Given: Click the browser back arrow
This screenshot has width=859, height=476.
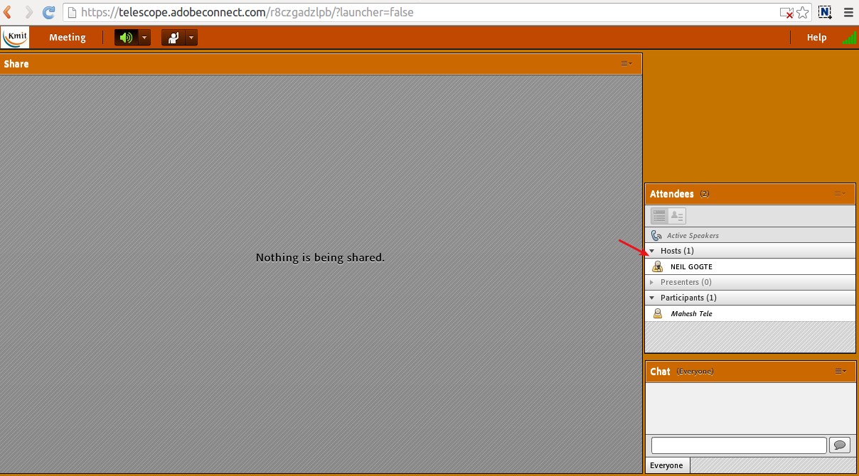Looking at the screenshot, I should pyautogui.click(x=8, y=12).
